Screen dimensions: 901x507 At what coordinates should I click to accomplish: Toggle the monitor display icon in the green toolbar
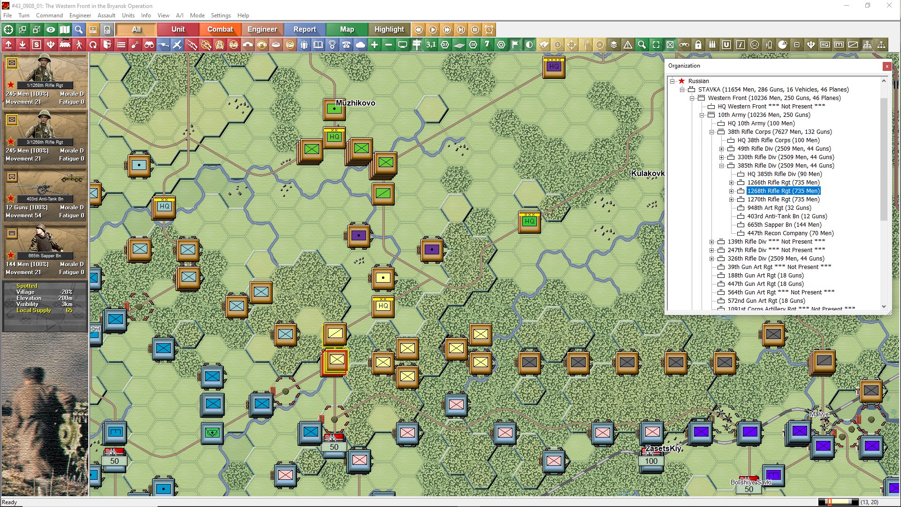pos(403,45)
